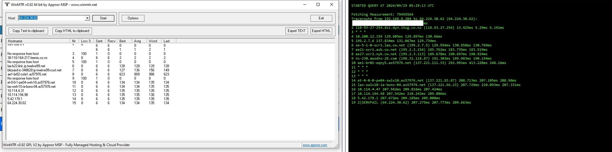Open the Options dialog
Viewport: 612px width, 152px height.
(x=133, y=18)
